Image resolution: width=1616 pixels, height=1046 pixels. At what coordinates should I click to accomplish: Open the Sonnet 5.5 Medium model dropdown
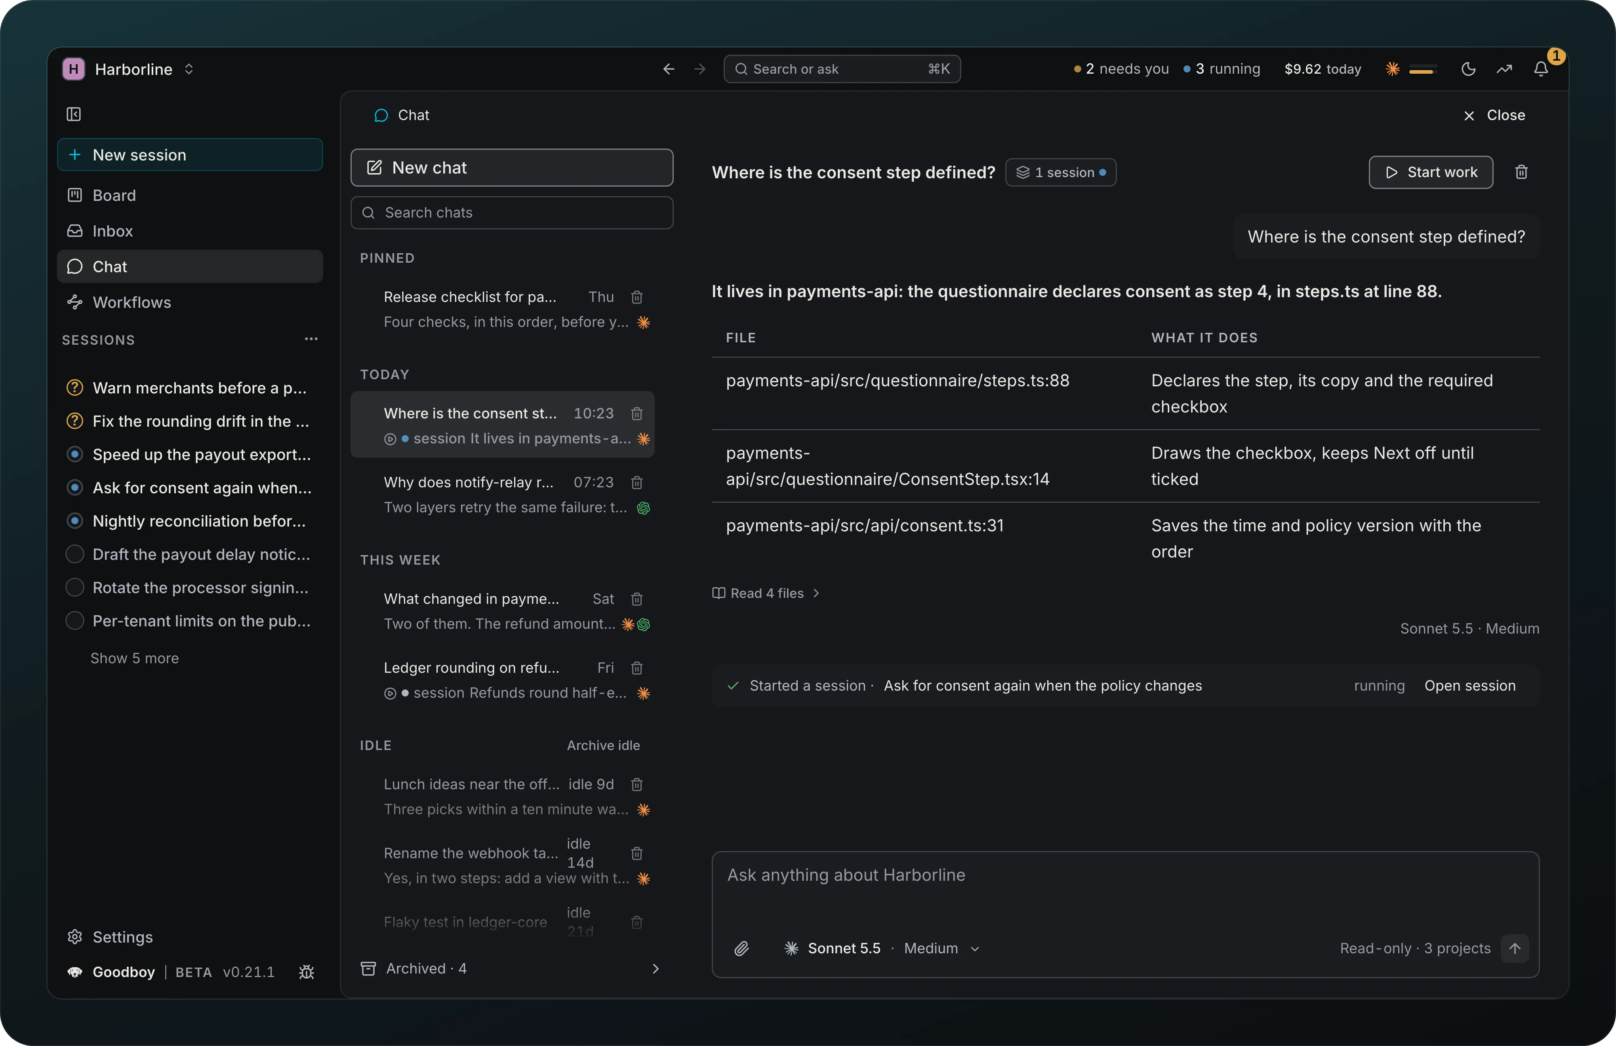[881, 949]
